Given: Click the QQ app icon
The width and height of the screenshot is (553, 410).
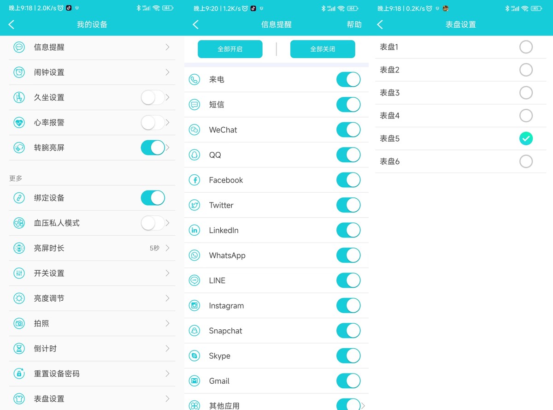Looking at the screenshot, I should click(x=194, y=155).
